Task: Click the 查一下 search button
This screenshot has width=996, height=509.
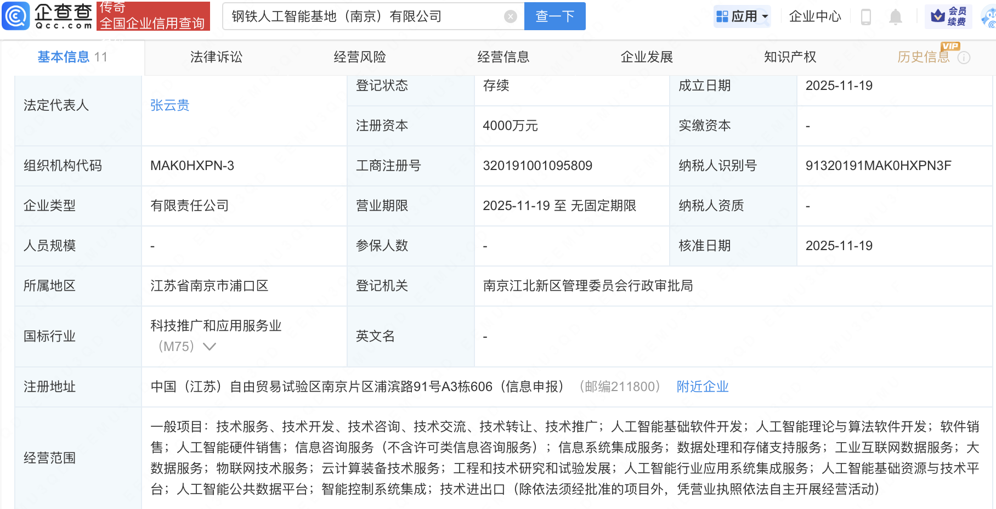Action: coord(554,16)
